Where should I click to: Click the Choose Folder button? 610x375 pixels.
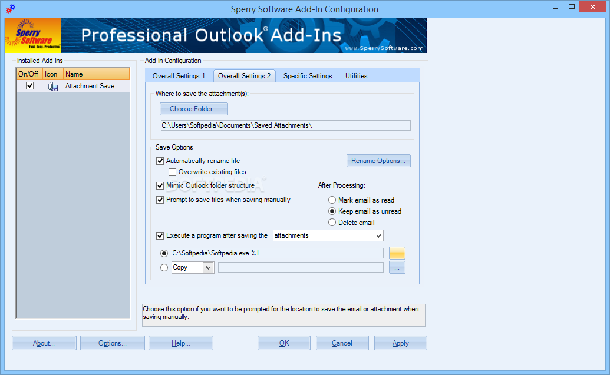pos(194,109)
